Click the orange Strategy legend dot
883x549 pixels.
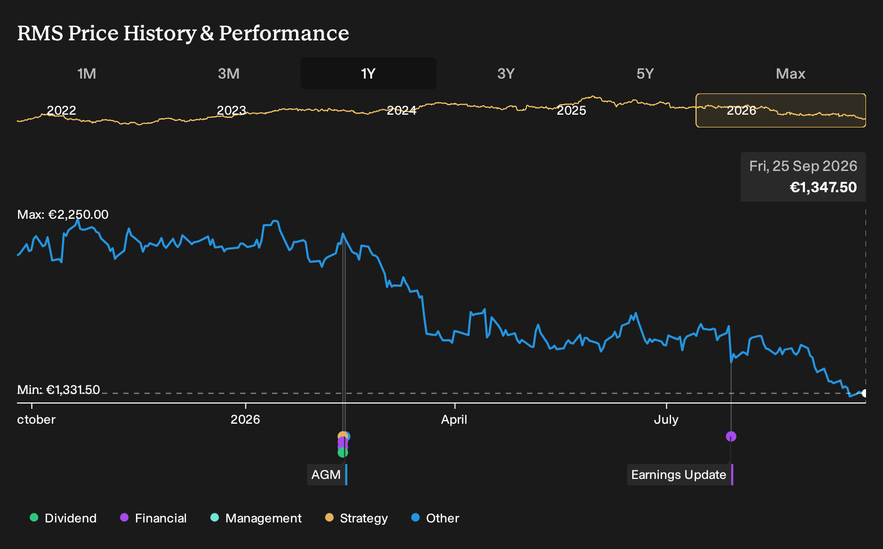point(329,517)
